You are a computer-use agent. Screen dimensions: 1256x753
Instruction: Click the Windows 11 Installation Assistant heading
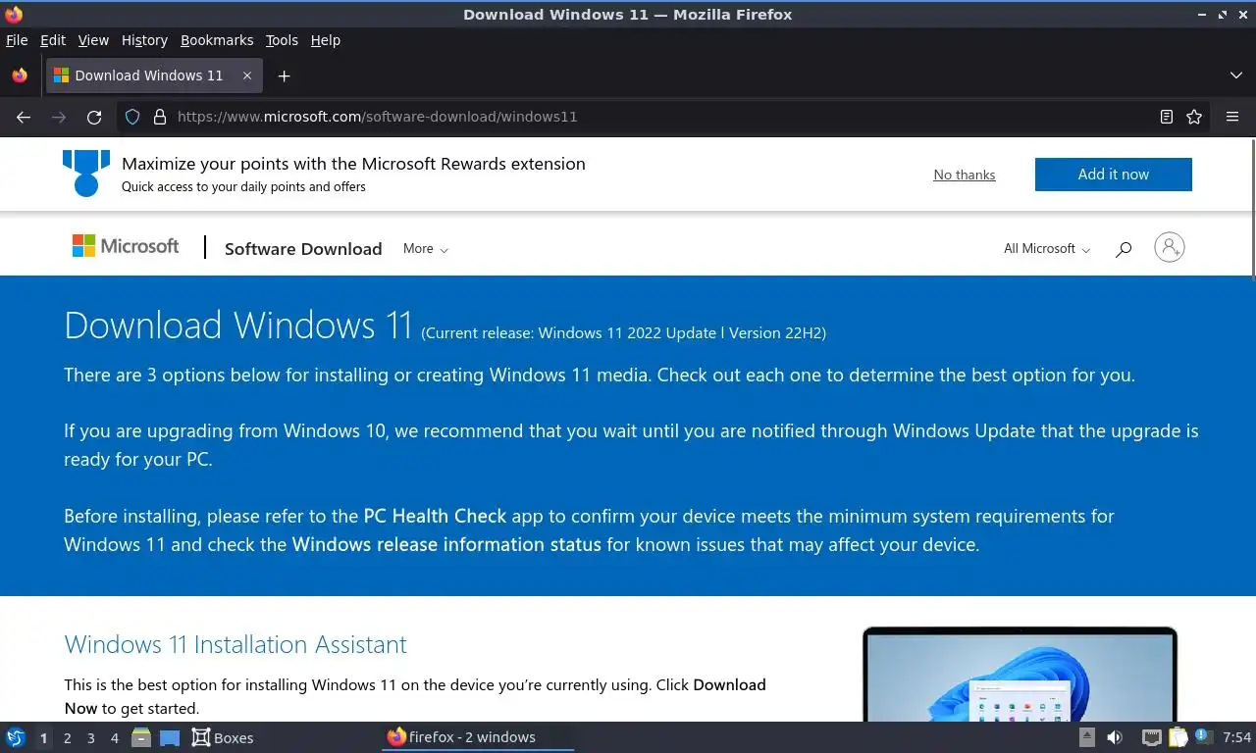coord(235,644)
